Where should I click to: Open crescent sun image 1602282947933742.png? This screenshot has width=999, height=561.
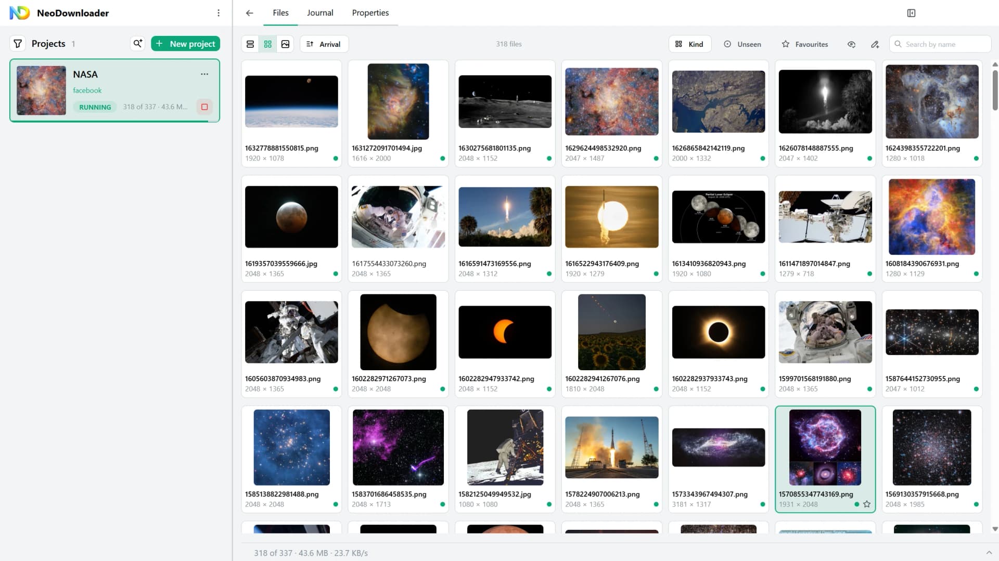(x=505, y=332)
